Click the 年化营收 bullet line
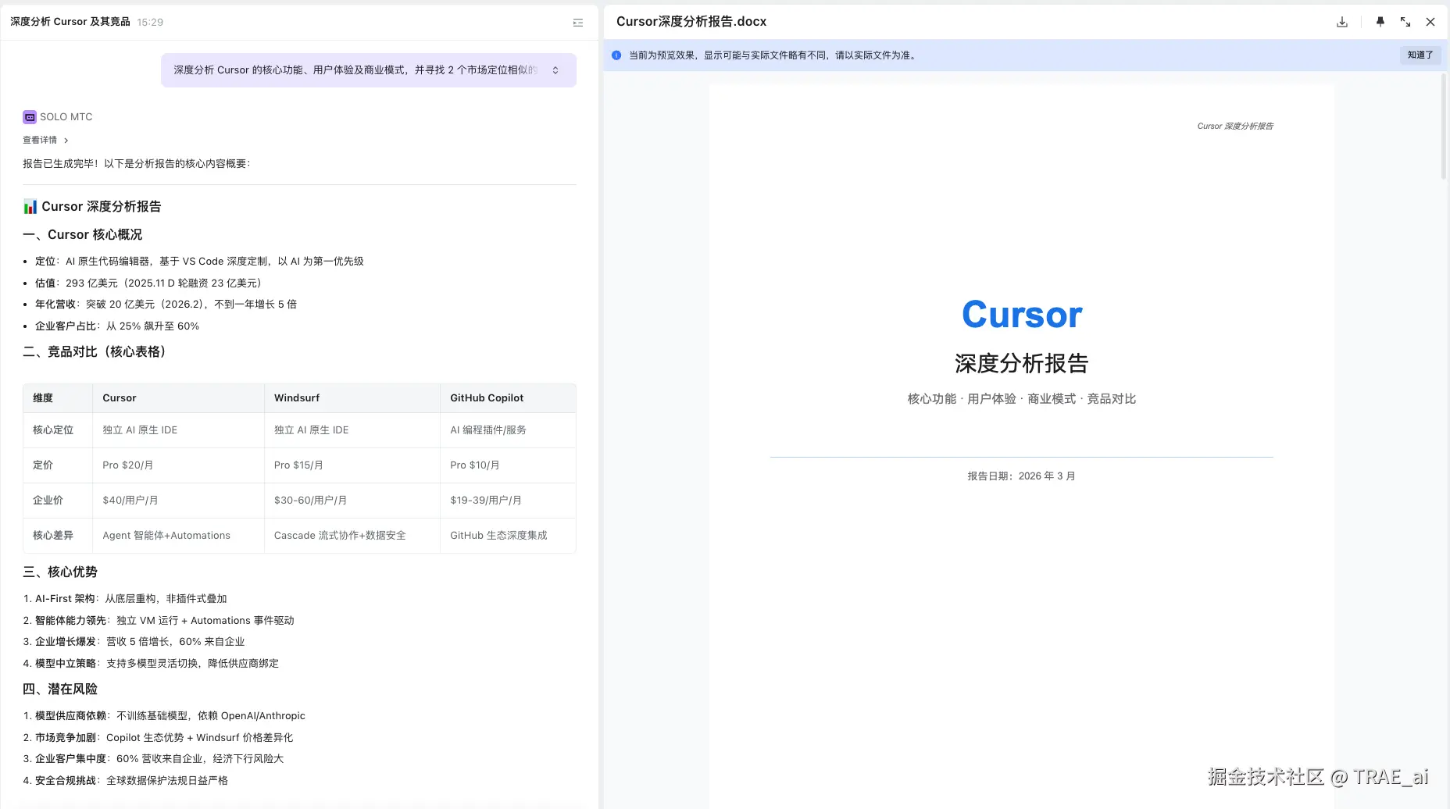Screen dimensions: 1450x809 166,305
